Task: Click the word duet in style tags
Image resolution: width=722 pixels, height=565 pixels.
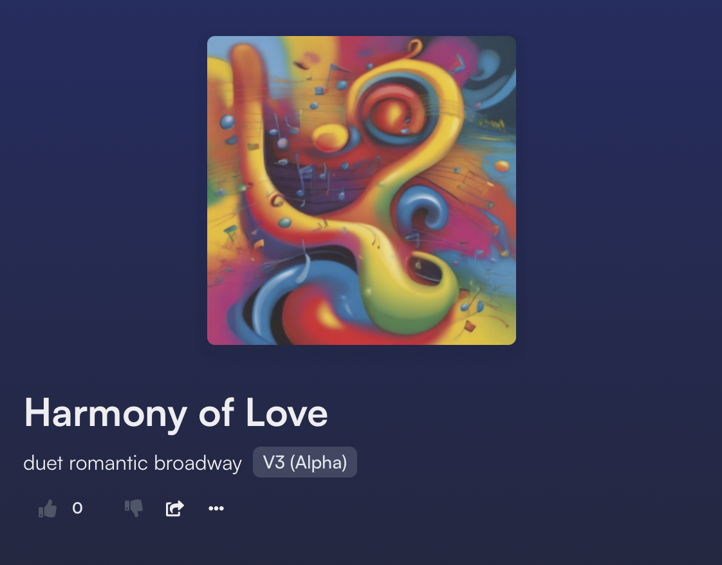Action: coord(43,463)
